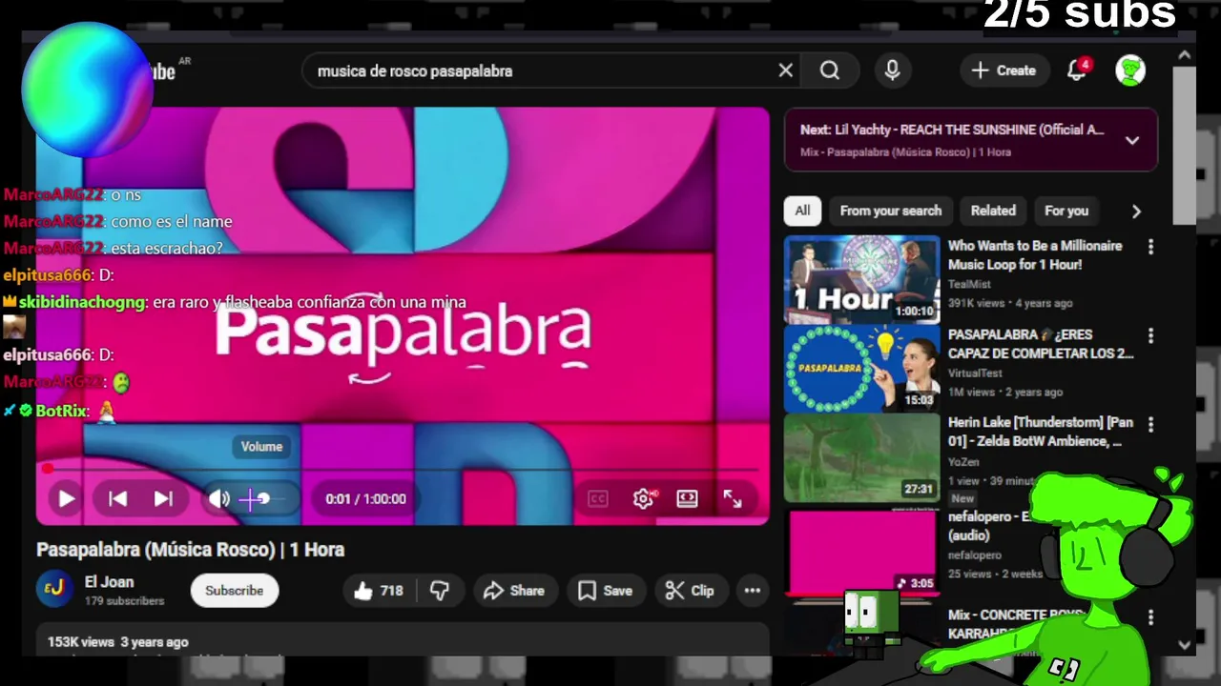Open TealMist channel link
The height and width of the screenshot is (686, 1221).
point(969,284)
